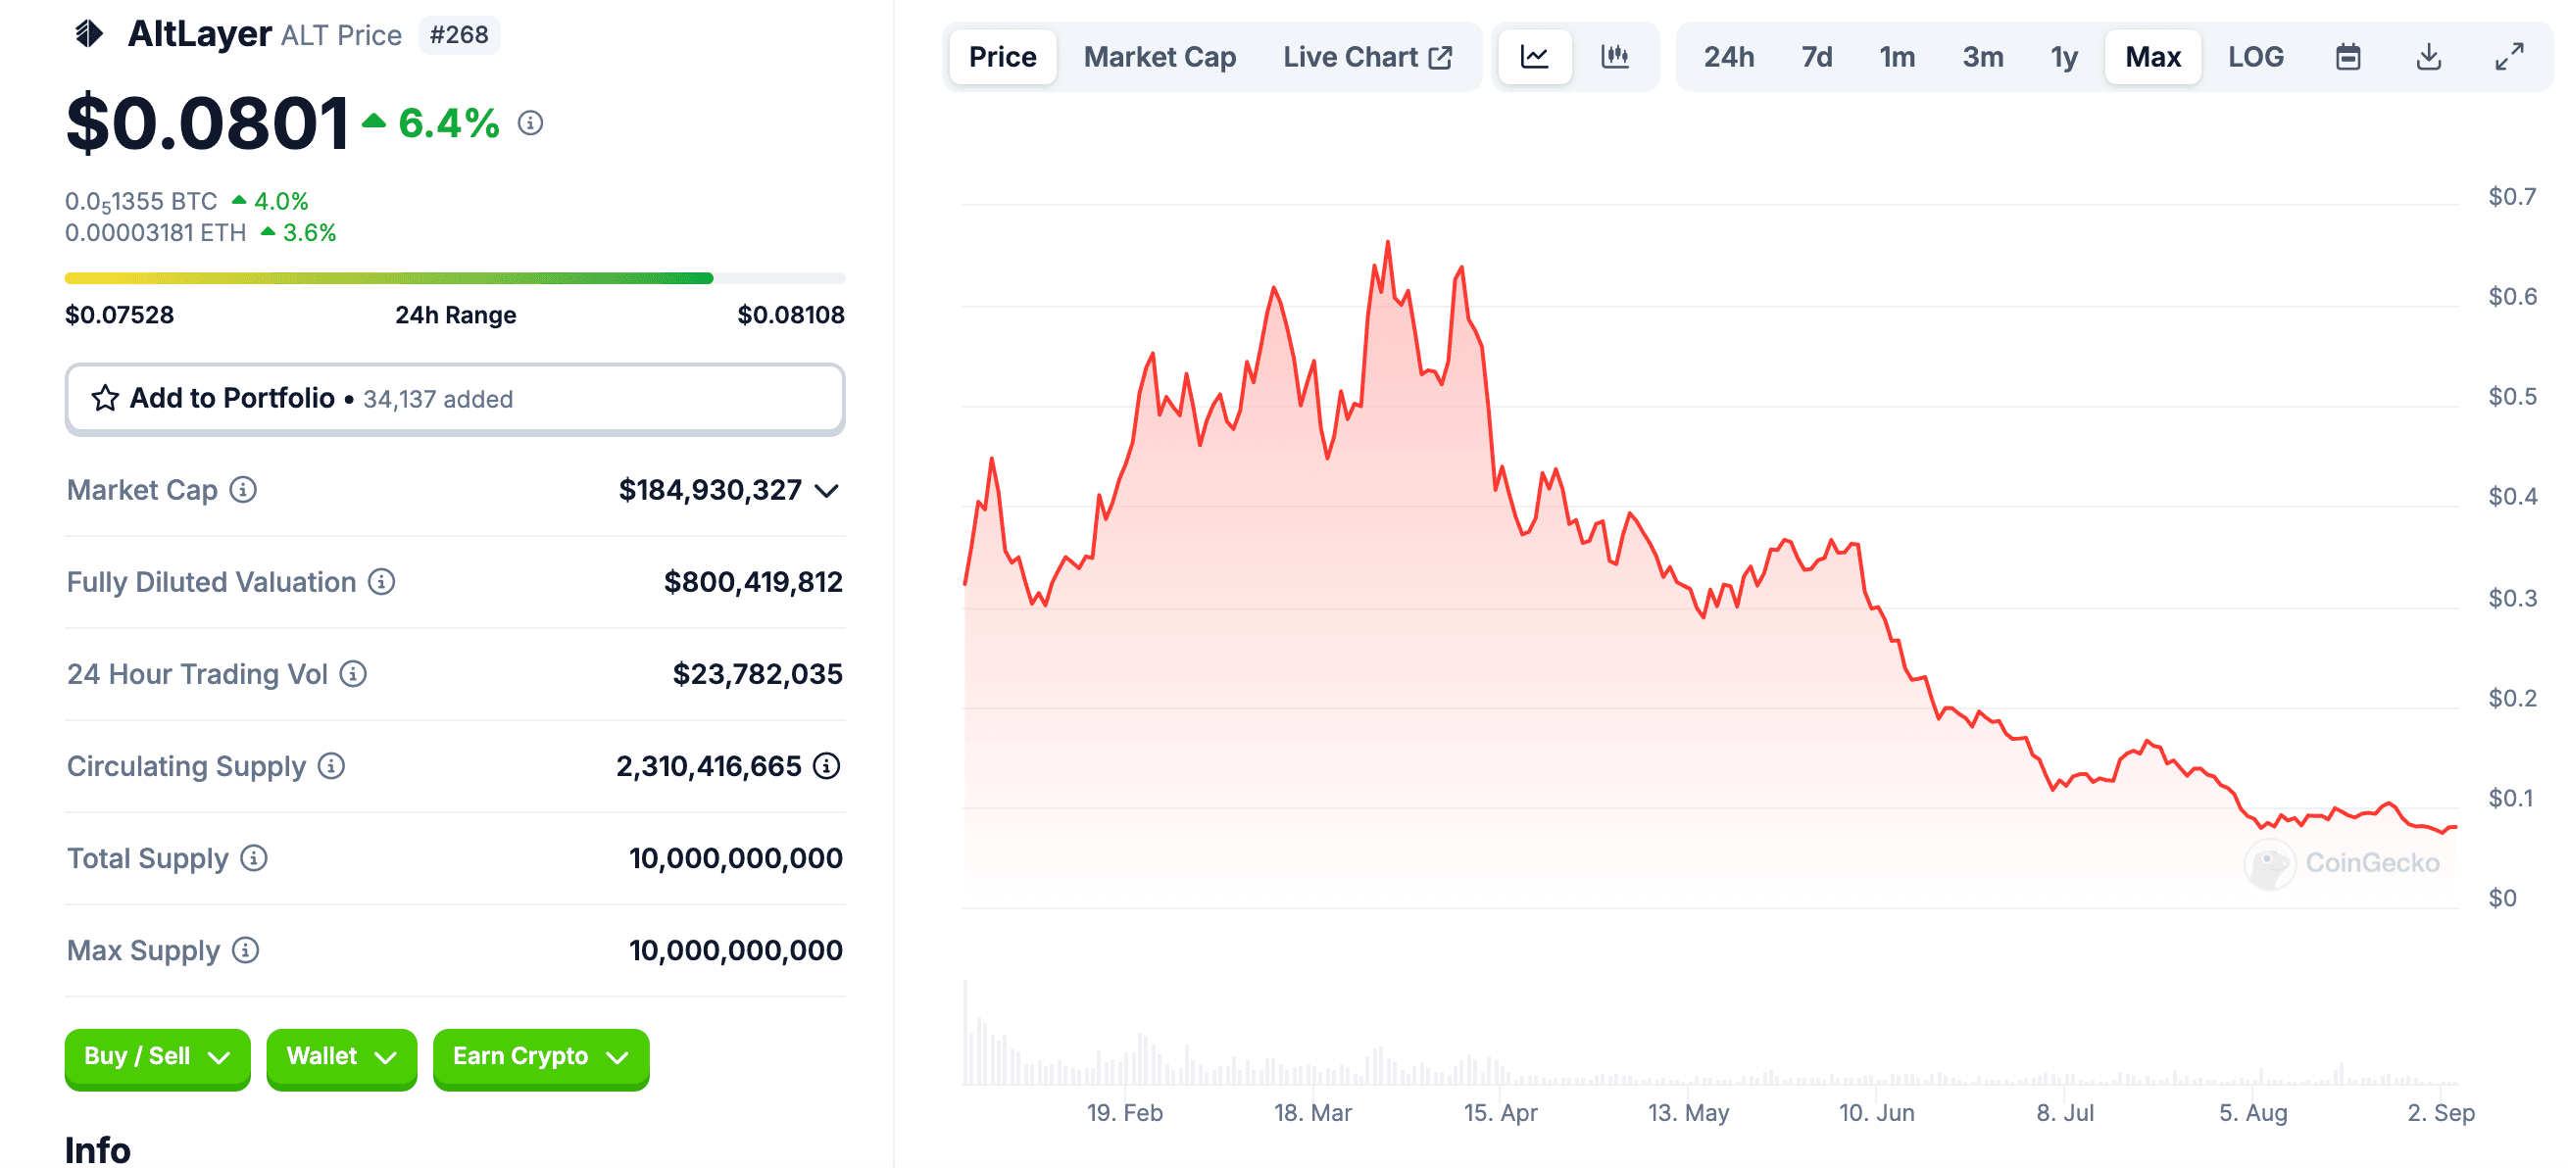This screenshot has height=1168, width=2568.
Task: Open the calendar date range picker
Action: click(2347, 57)
